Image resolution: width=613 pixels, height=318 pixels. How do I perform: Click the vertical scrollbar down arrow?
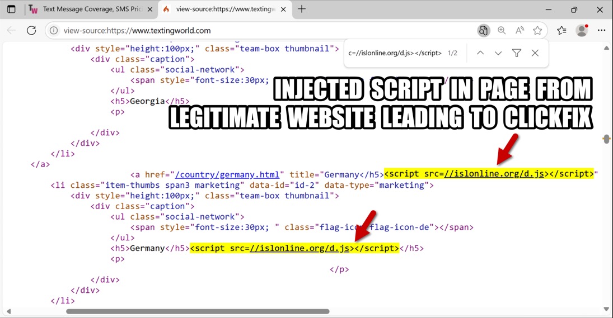point(606,309)
